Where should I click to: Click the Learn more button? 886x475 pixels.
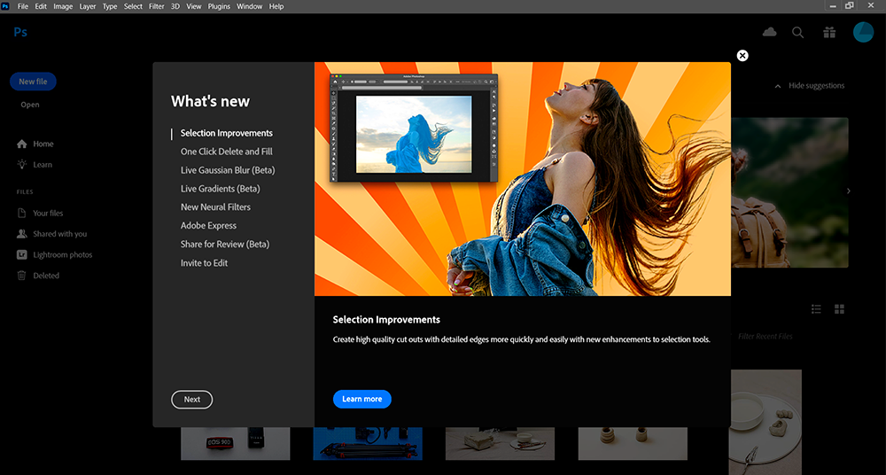[x=362, y=399]
